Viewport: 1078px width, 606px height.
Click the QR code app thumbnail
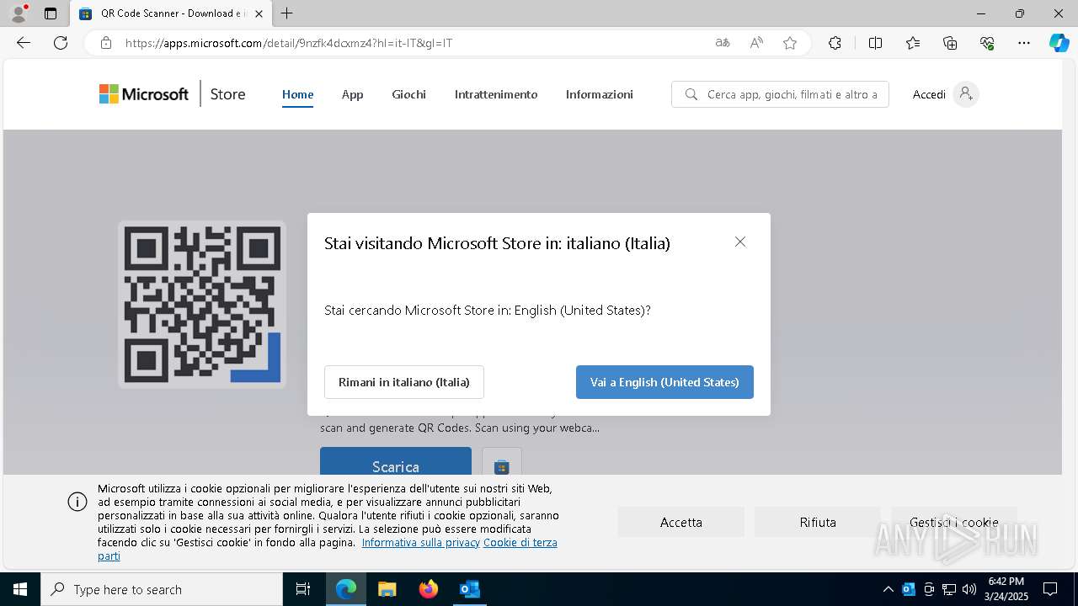click(x=202, y=305)
